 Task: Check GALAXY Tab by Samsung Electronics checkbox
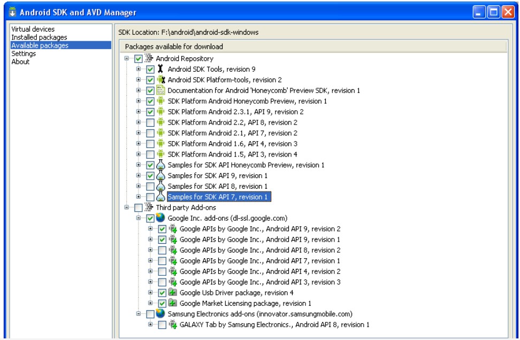(x=162, y=324)
